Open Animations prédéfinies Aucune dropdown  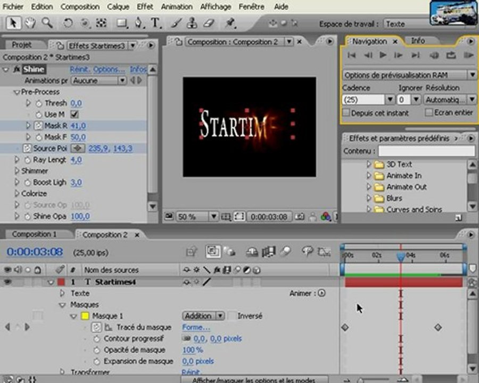pos(98,81)
